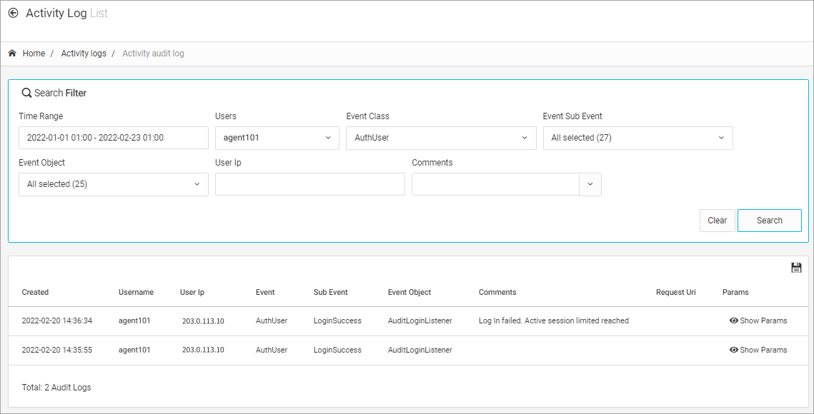Click the User Ip column header in the table

(x=192, y=292)
